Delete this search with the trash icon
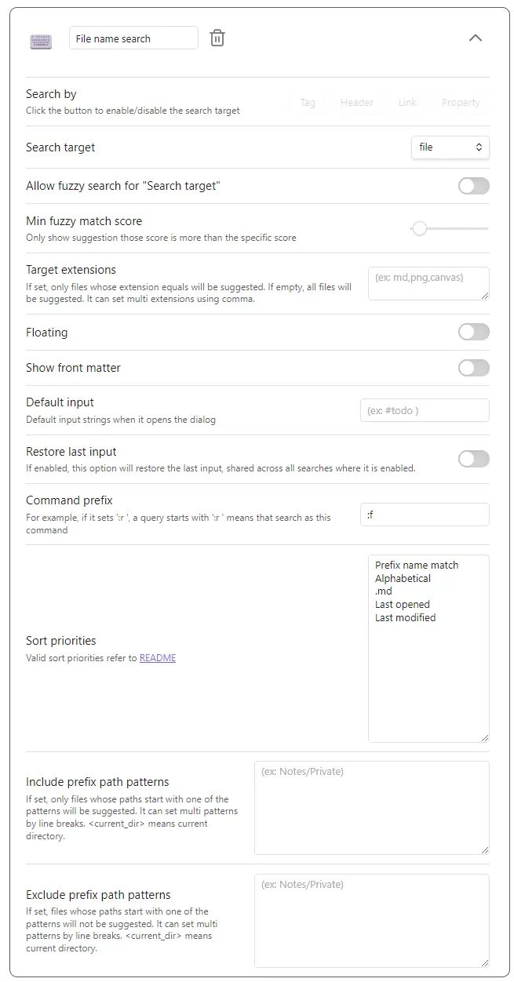Image resolution: width=514 pixels, height=982 pixels. coord(217,38)
